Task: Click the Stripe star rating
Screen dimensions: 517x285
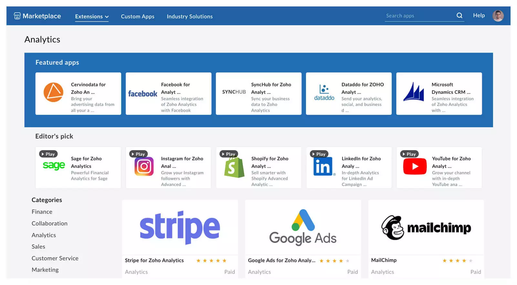Action: pos(211,261)
